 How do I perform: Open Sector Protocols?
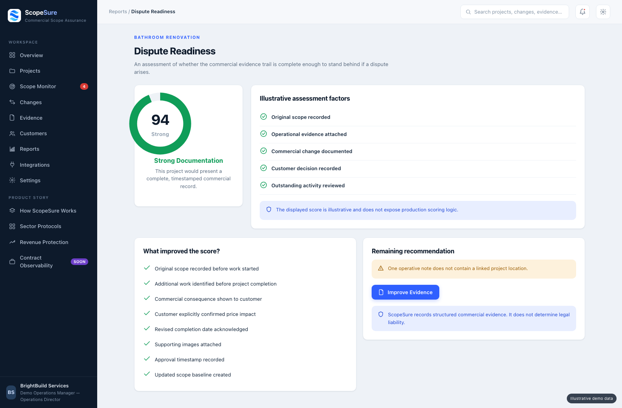click(x=49, y=226)
